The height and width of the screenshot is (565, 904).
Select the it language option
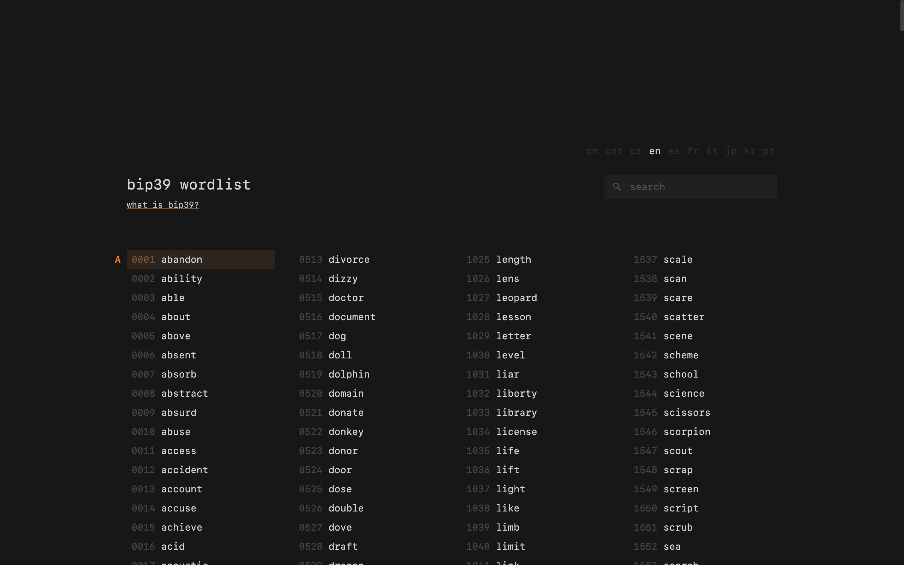point(711,151)
